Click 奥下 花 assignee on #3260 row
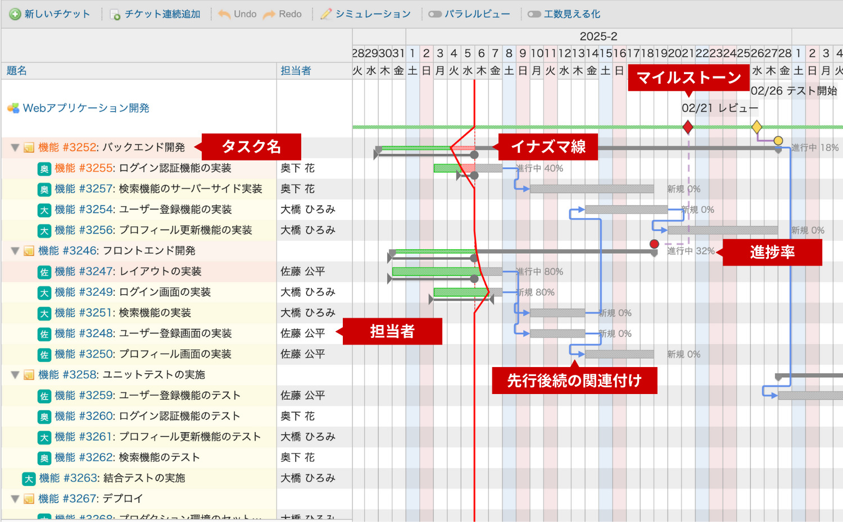This screenshot has height=522, width=843. click(x=298, y=416)
